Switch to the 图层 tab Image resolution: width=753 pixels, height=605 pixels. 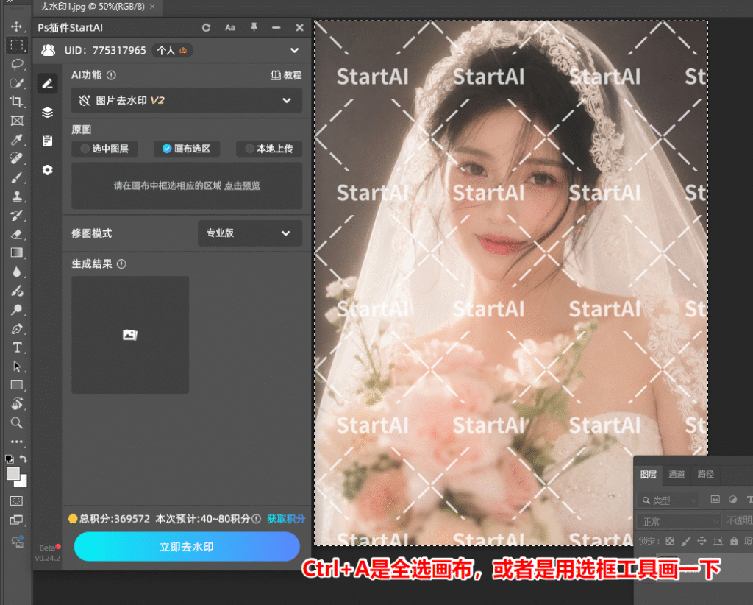649,474
